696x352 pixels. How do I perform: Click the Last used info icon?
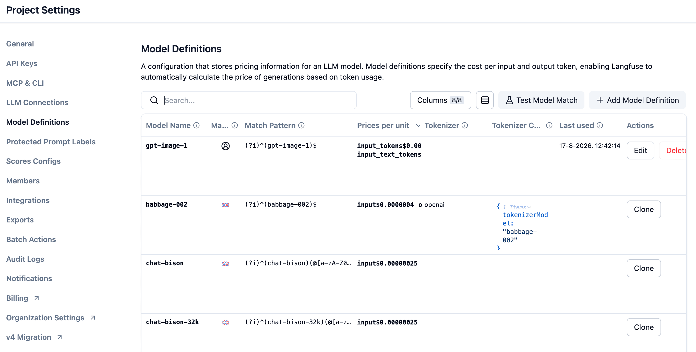[600, 125]
